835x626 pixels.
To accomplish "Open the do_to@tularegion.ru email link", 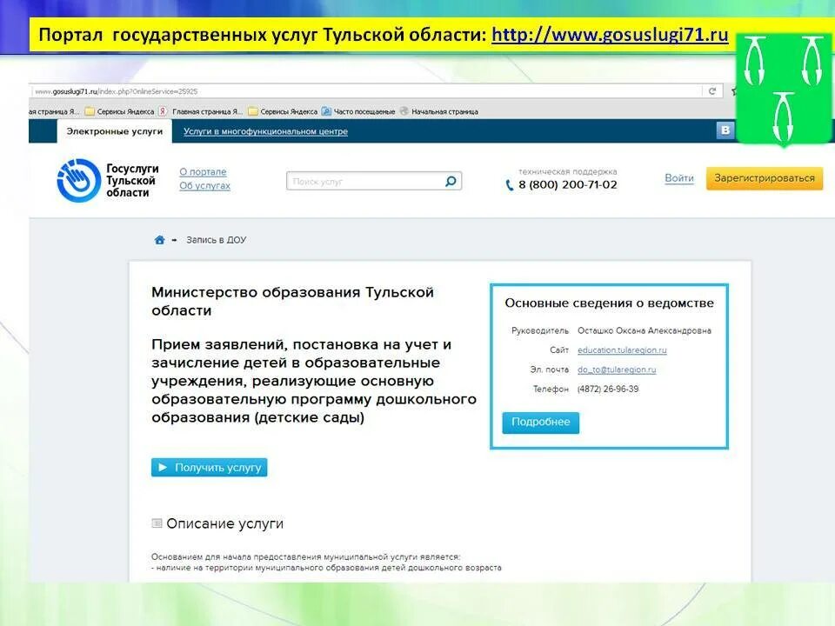I will (618, 370).
